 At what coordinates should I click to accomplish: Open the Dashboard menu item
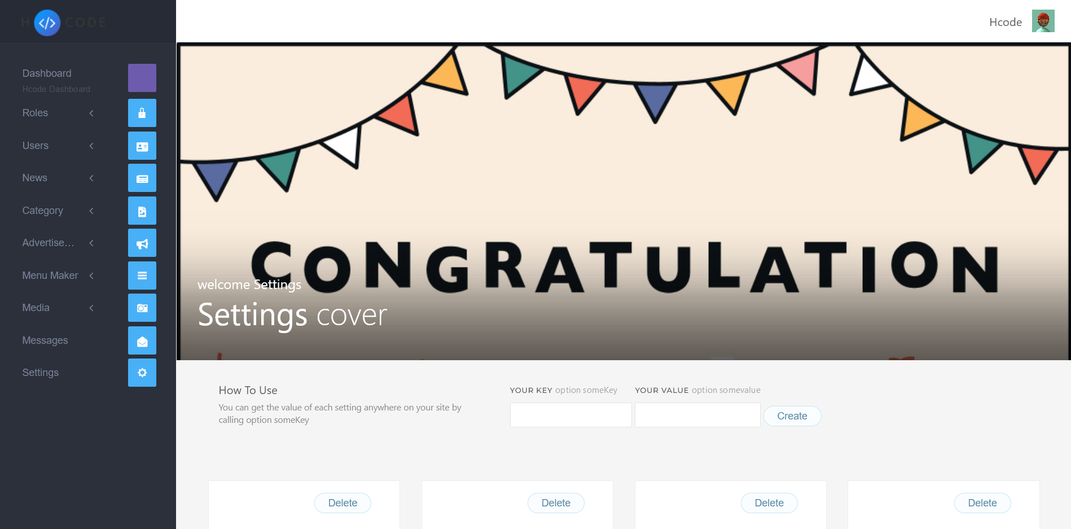[x=47, y=73]
